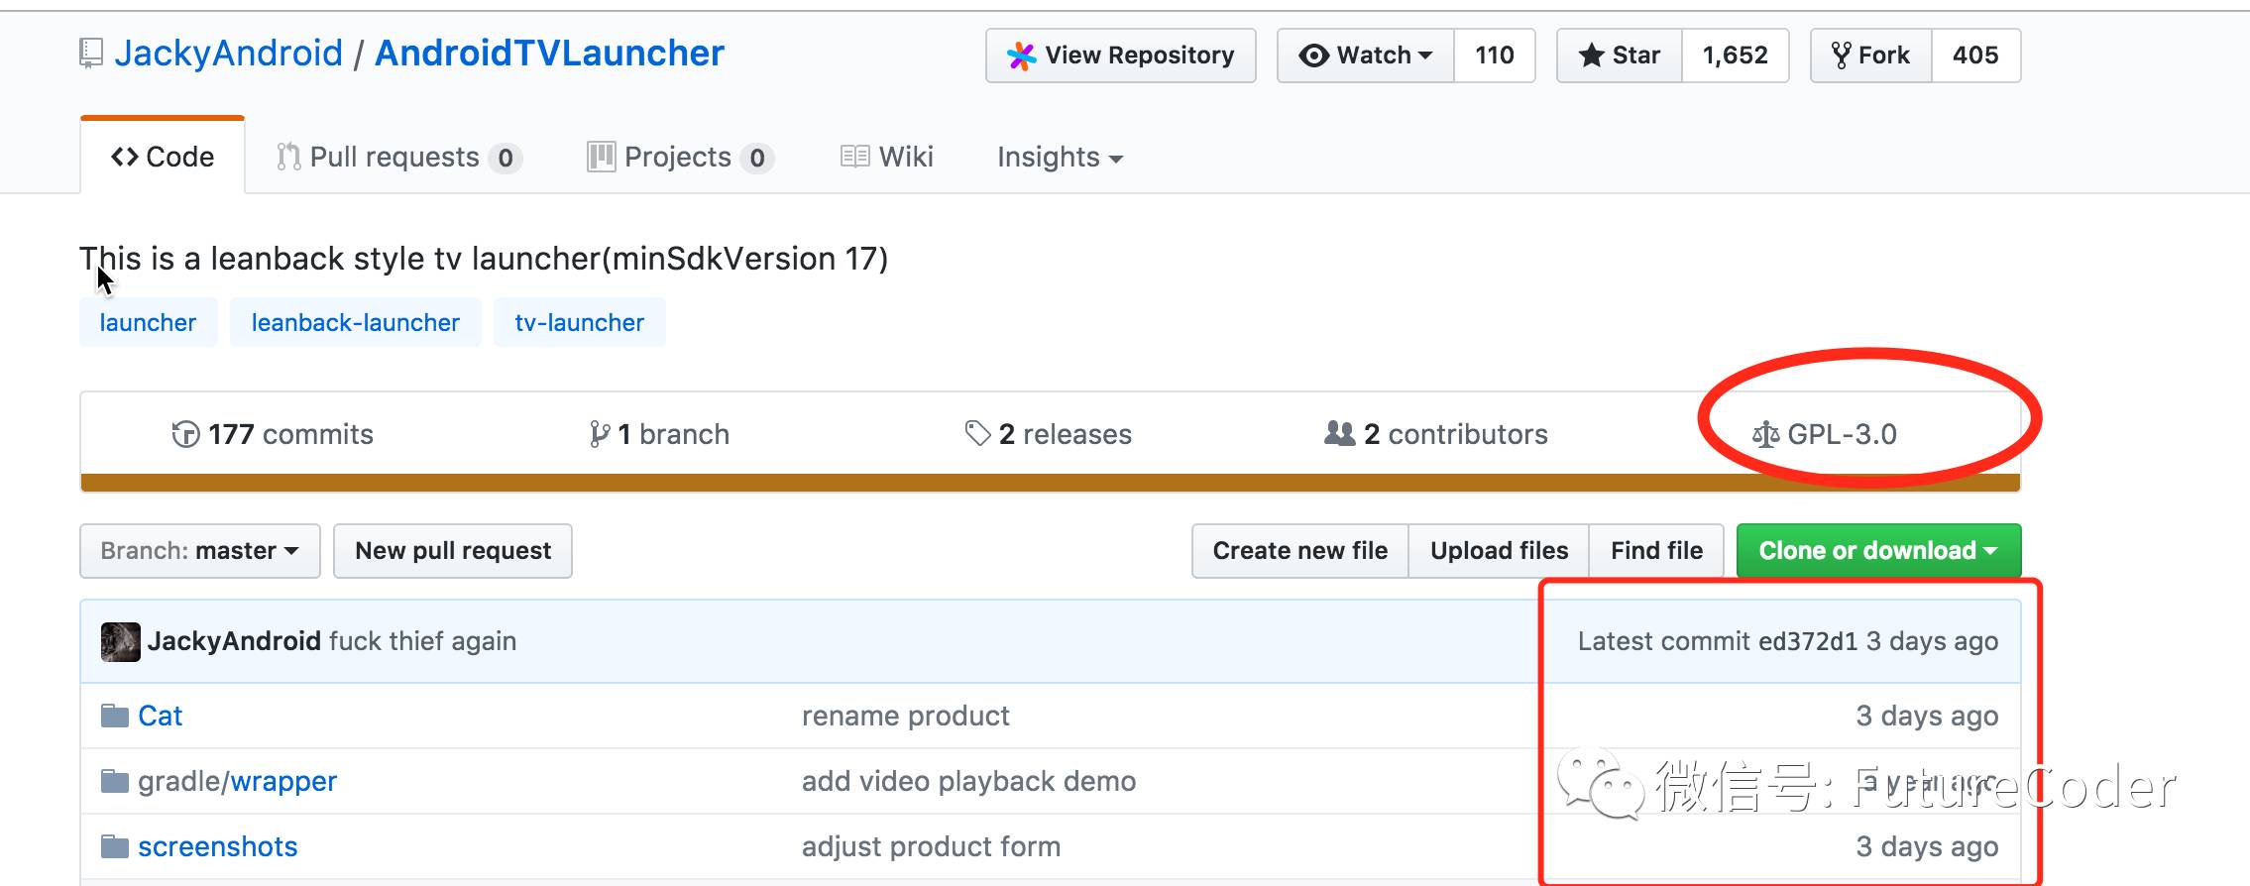Select the leanback-launcher topic tag

(x=355, y=322)
